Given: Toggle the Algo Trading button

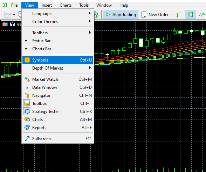Looking at the screenshot, I should 121,14.
